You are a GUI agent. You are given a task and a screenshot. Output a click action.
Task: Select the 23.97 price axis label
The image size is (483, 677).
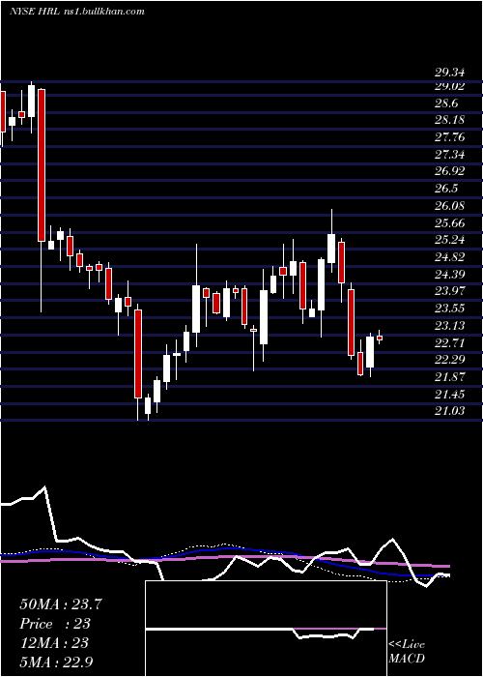pos(449,291)
